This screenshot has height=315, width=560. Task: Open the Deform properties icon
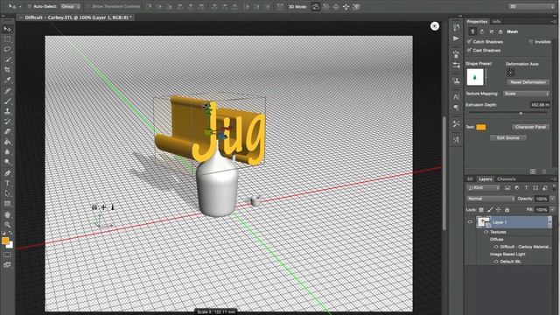482,31
